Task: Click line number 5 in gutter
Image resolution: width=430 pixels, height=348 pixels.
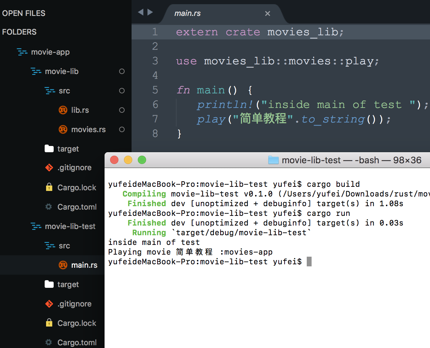Action: [155, 90]
